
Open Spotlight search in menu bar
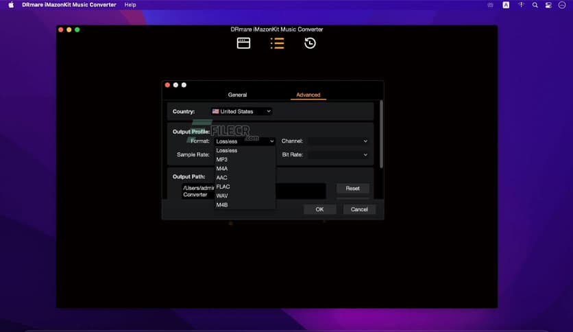(535, 5)
